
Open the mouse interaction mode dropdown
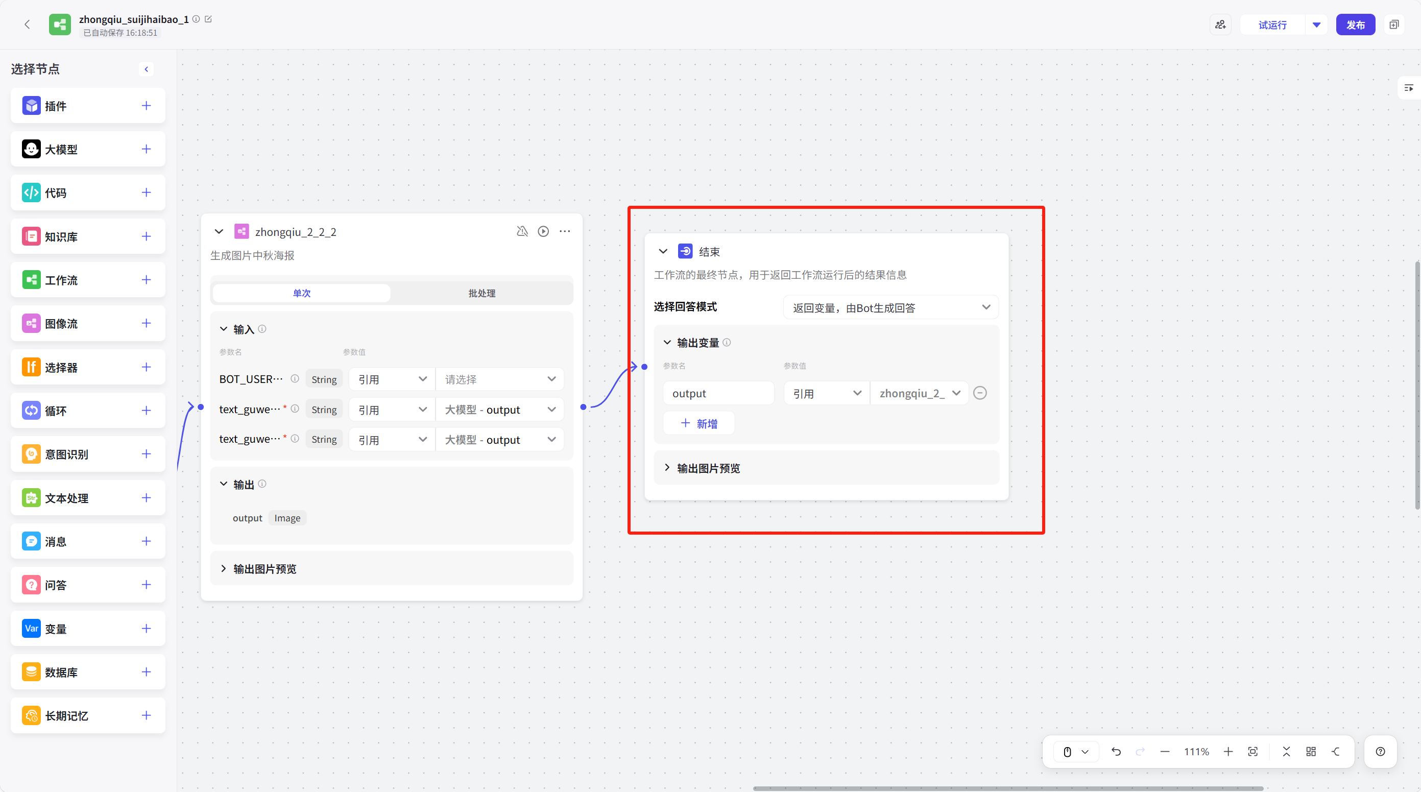[x=1075, y=752]
